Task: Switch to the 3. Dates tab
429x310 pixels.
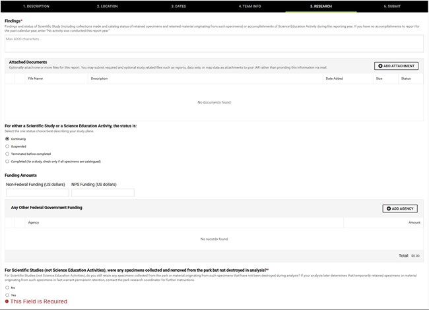Action: (x=178, y=7)
